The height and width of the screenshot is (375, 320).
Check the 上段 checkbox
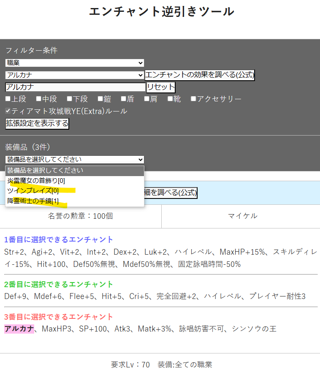click(8, 99)
